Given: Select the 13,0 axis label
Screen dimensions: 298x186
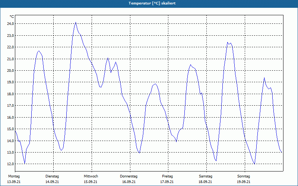Looking at the screenshot, I should click(10, 153).
